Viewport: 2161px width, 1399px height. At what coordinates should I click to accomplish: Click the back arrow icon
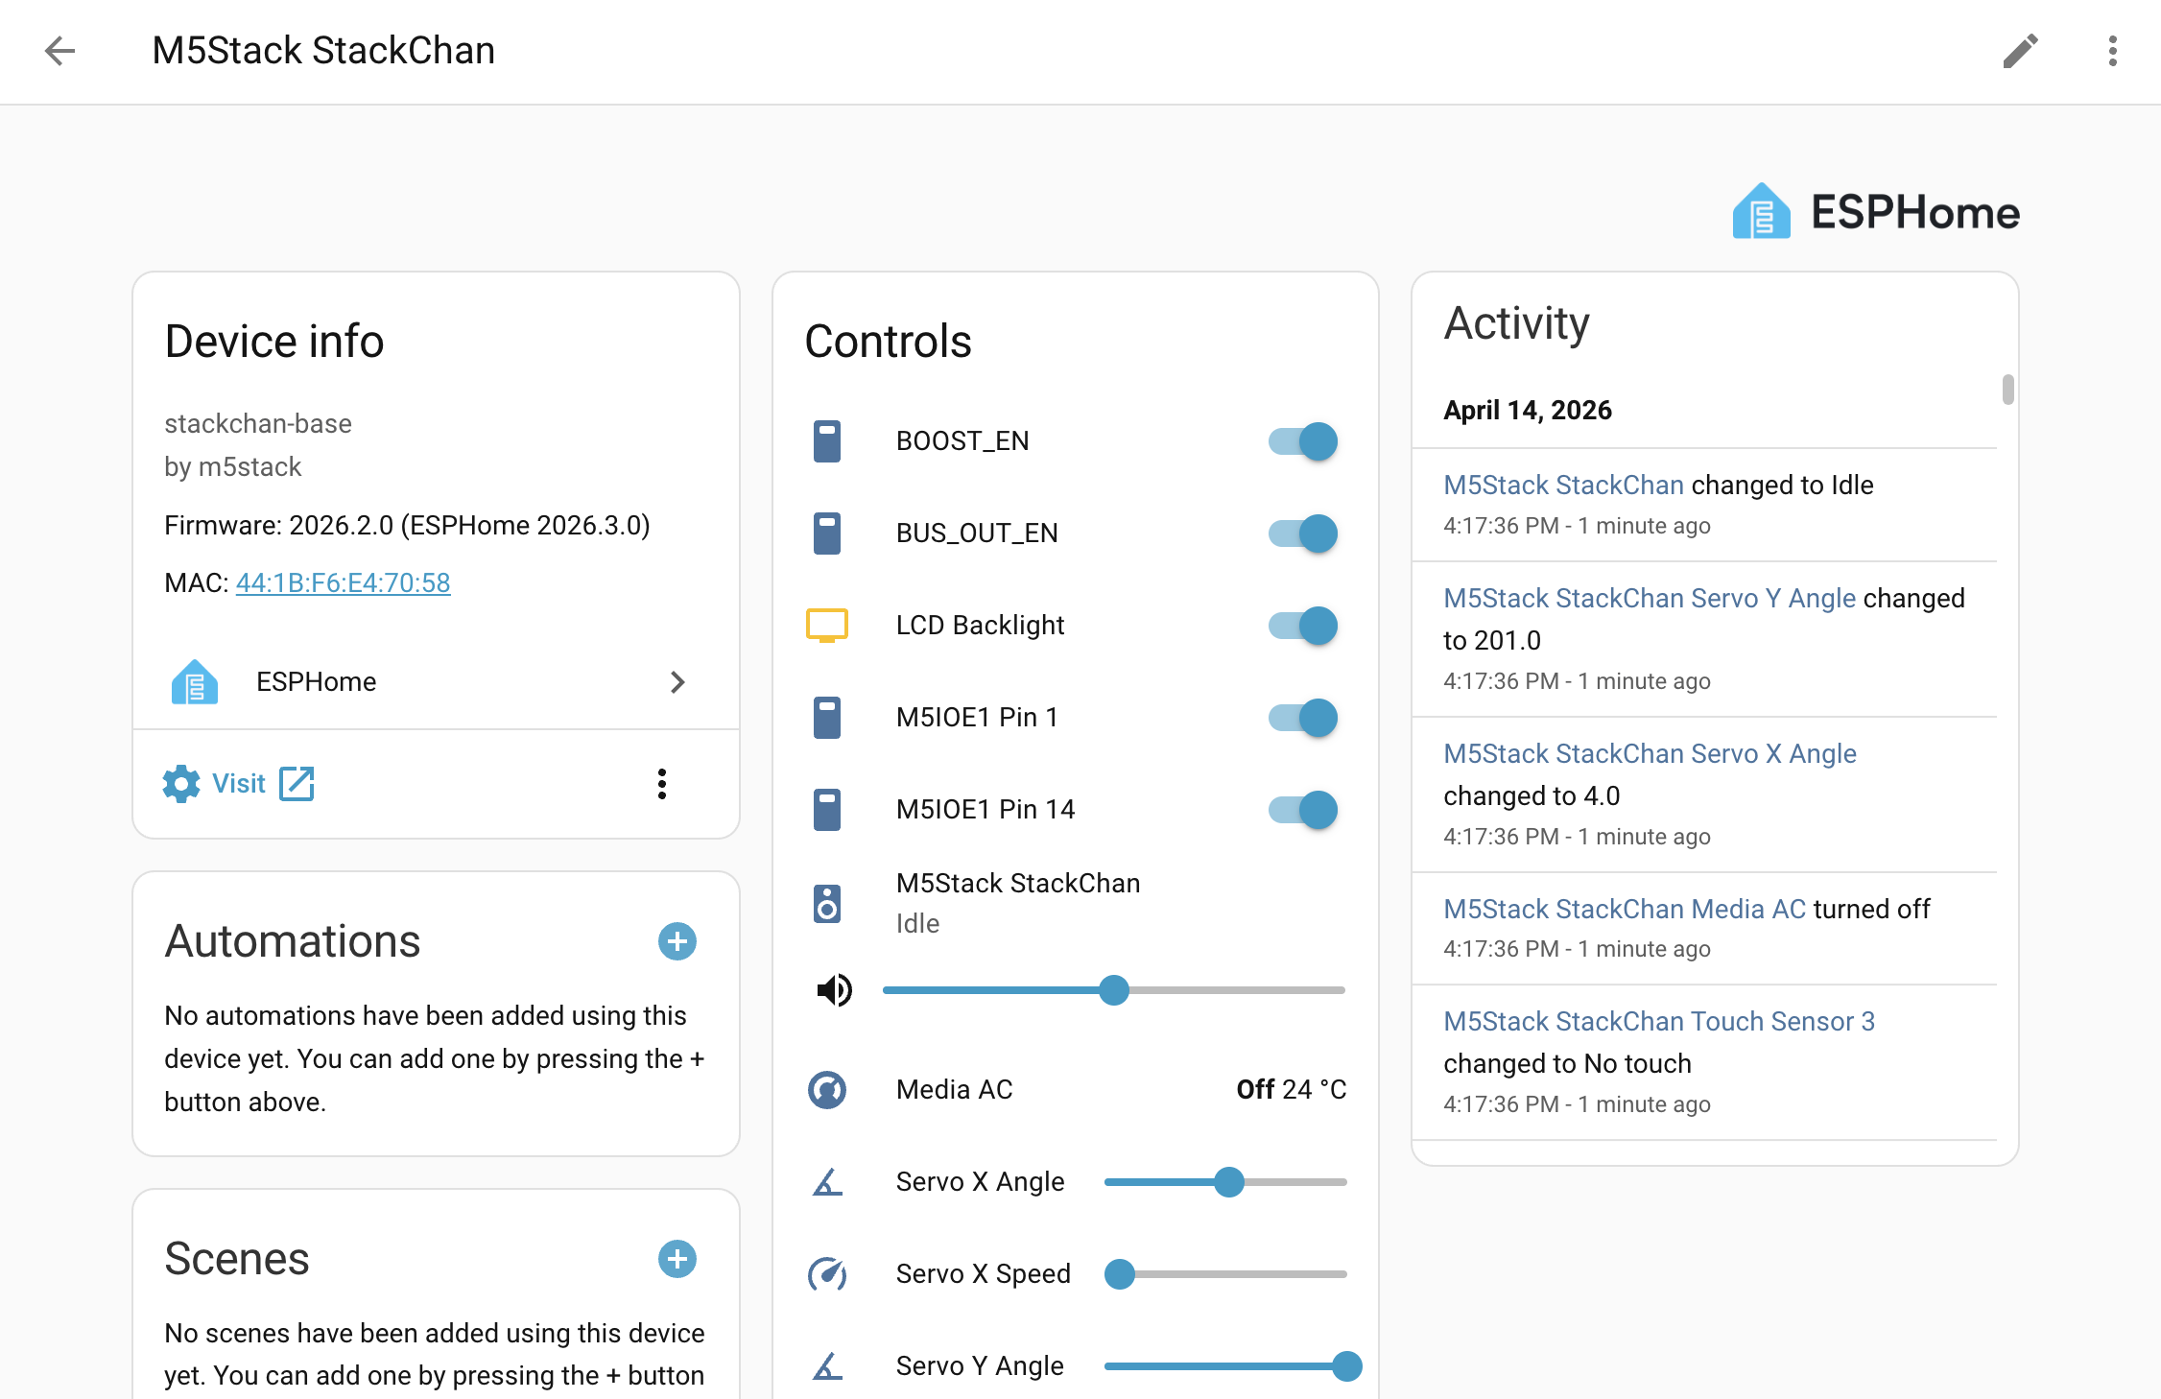pyautogui.click(x=59, y=51)
